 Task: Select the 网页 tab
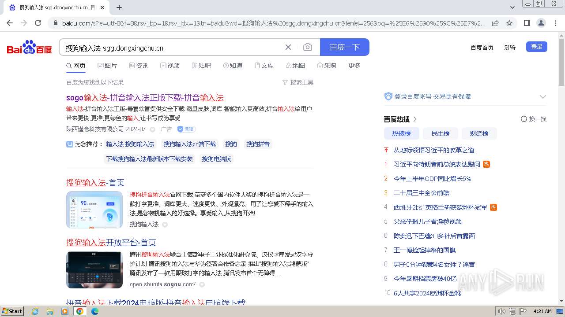point(76,66)
